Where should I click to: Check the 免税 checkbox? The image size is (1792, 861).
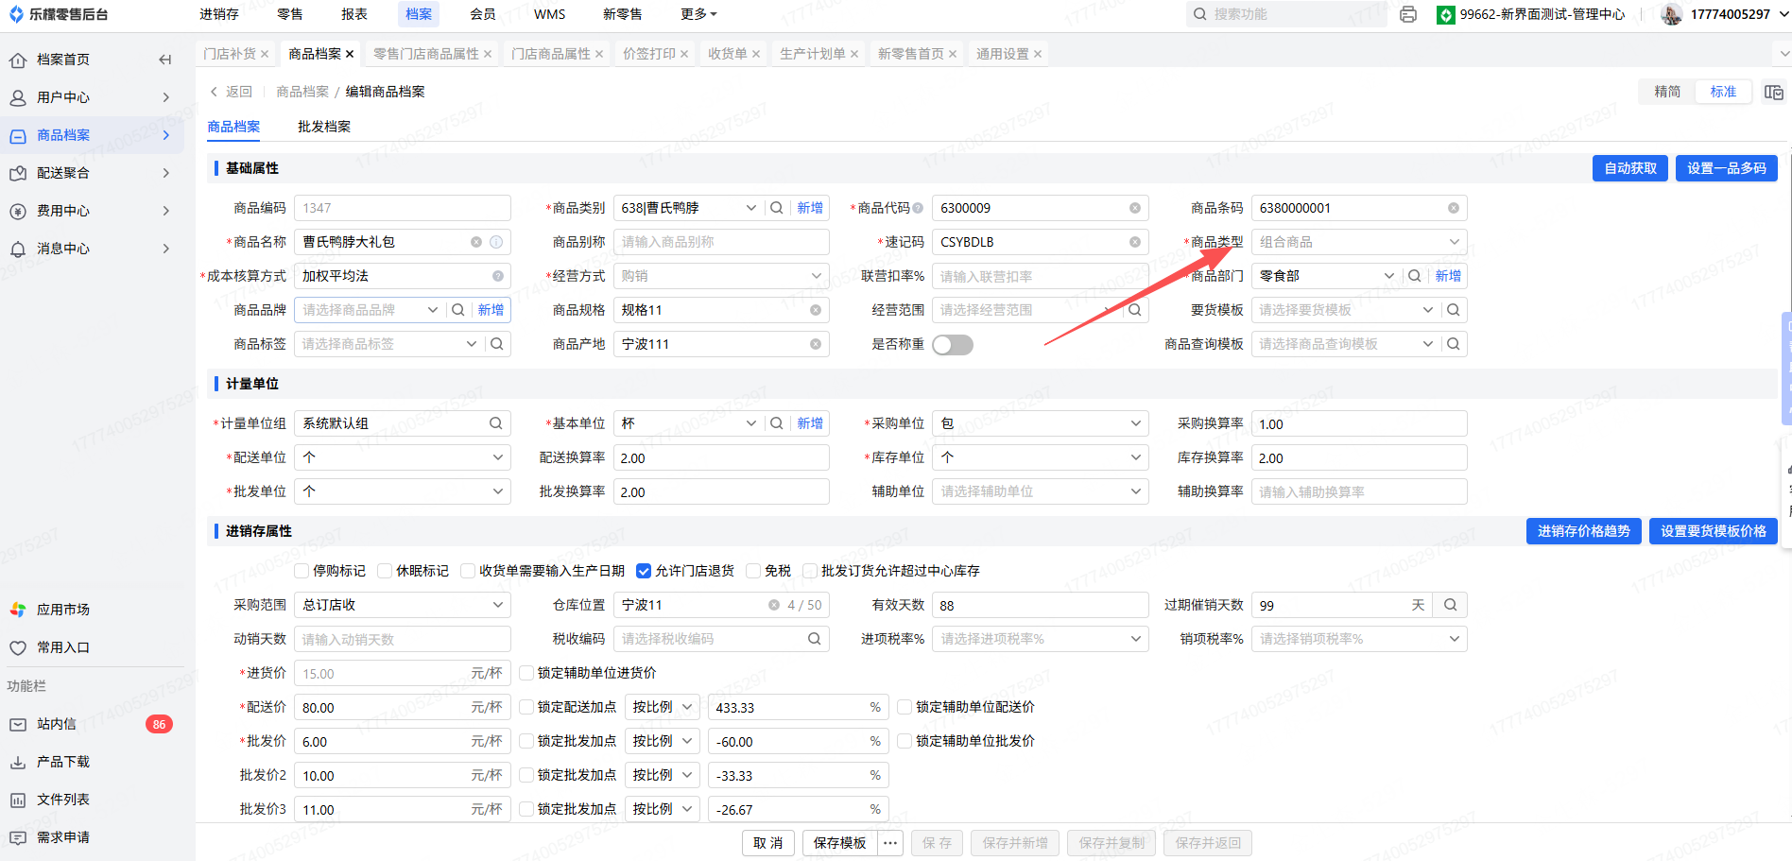753,571
